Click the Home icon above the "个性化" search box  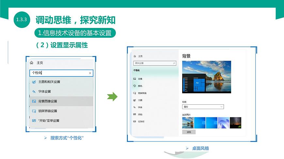[x=32, y=63]
